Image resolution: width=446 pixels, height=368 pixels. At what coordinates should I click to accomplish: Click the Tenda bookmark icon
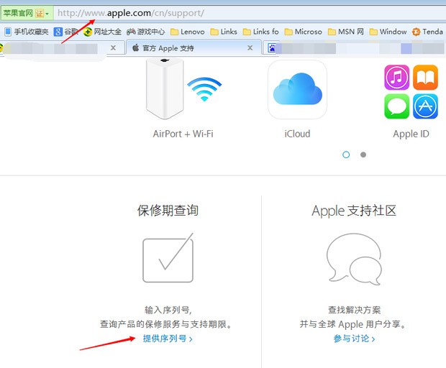point(416,32)
